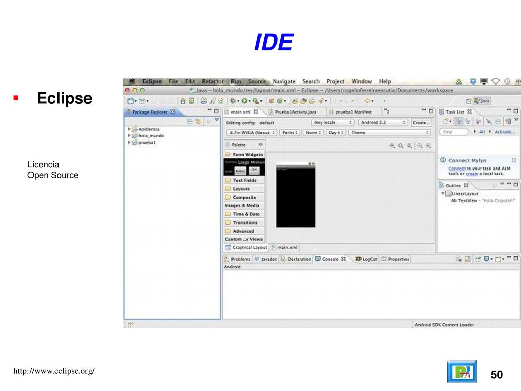Open the Portrait orientation dropdown
521x391 pixels.
point(290,133)
